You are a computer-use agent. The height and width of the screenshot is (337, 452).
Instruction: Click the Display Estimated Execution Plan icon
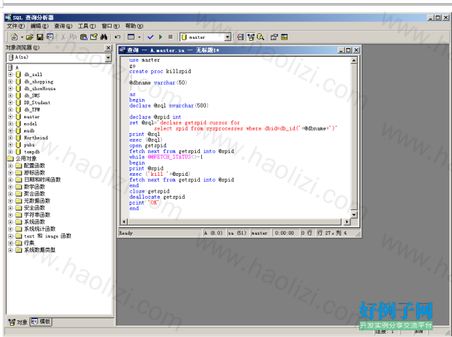click(x=241, y=37)
